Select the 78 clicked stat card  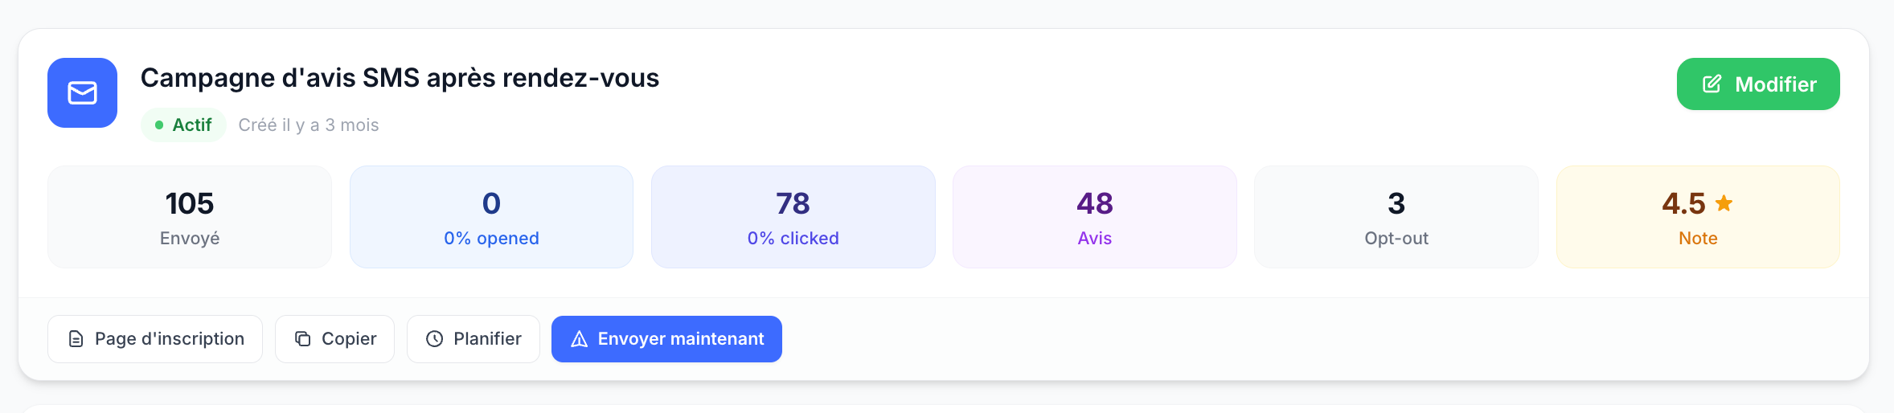point(793,217)
